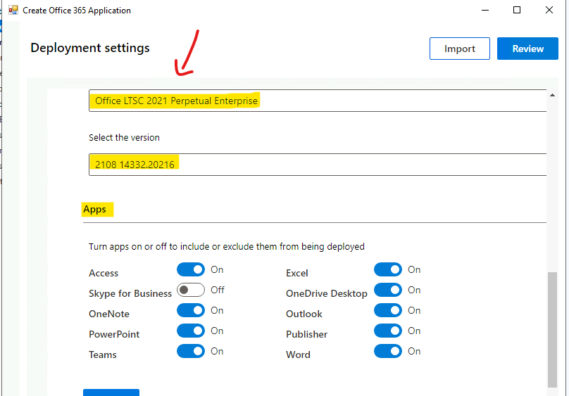Click the Import button
Viewport: 569px width, 396px height.
click(460, 49)
